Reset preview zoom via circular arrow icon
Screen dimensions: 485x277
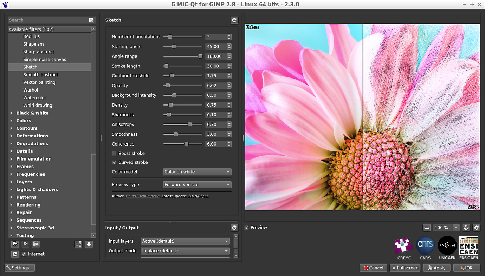[x=477, y=228]
